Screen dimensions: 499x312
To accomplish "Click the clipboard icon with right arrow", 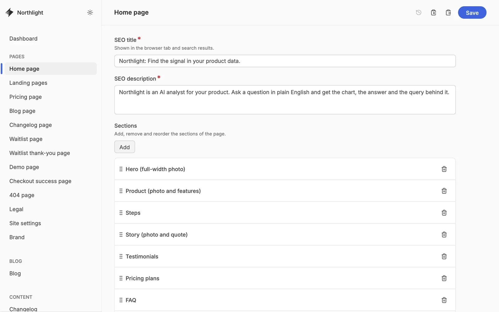I will click(x=448, y=12).
